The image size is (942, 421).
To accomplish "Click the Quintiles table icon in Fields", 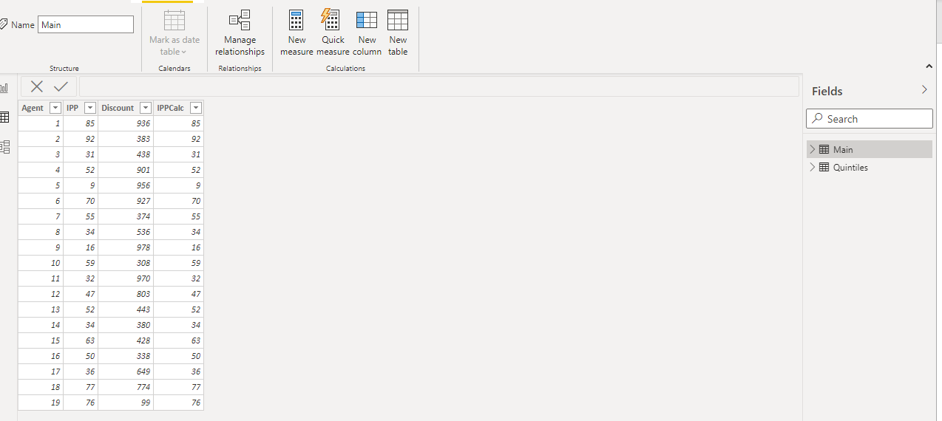I will coord(824,167).
